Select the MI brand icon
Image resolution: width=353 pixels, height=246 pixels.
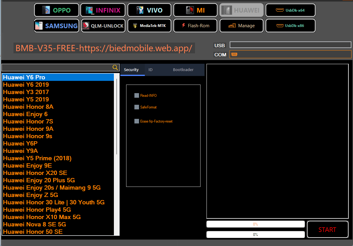tap(195, 10)
